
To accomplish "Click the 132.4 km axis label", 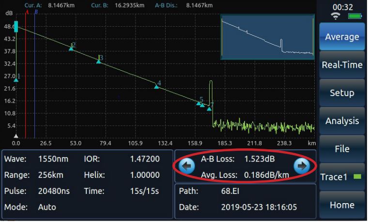I will pyautogui.click(x=165, y=143).
